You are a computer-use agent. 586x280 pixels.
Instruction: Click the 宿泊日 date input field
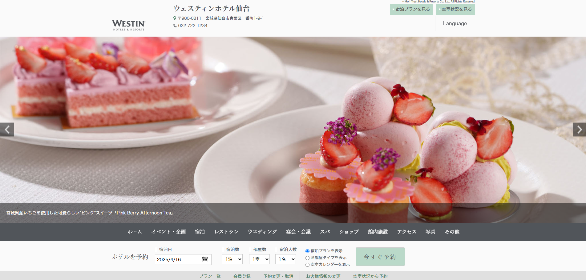pyautogui.click(x=183, y=259)
